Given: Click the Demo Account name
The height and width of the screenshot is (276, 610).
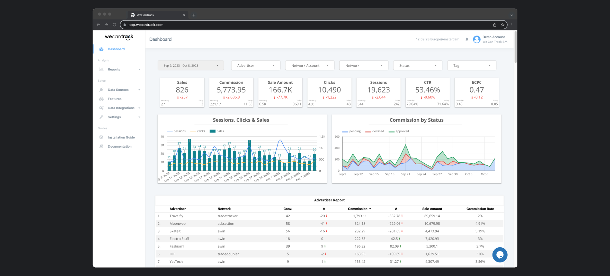Looking at the screenshot, I should coord(493,37).
